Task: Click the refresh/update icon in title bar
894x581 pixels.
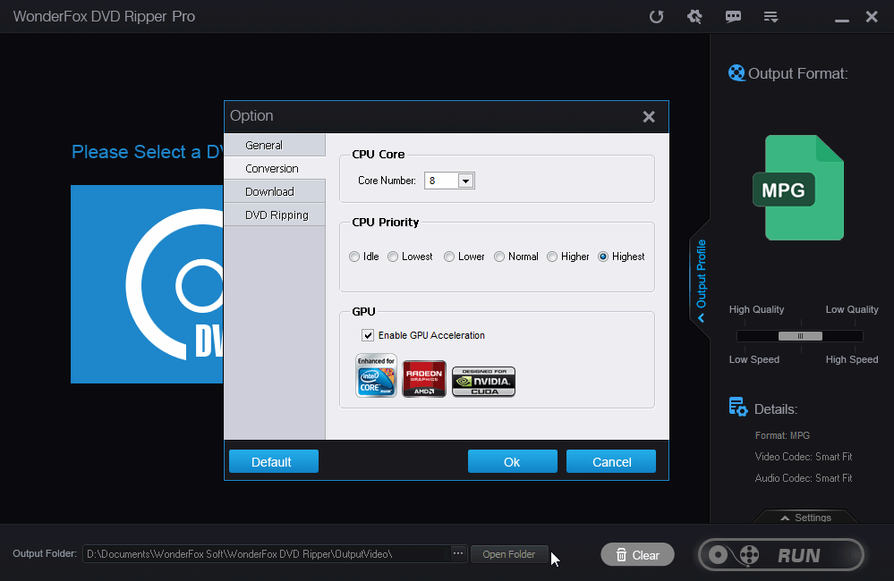Action: [x=656, y=16]
